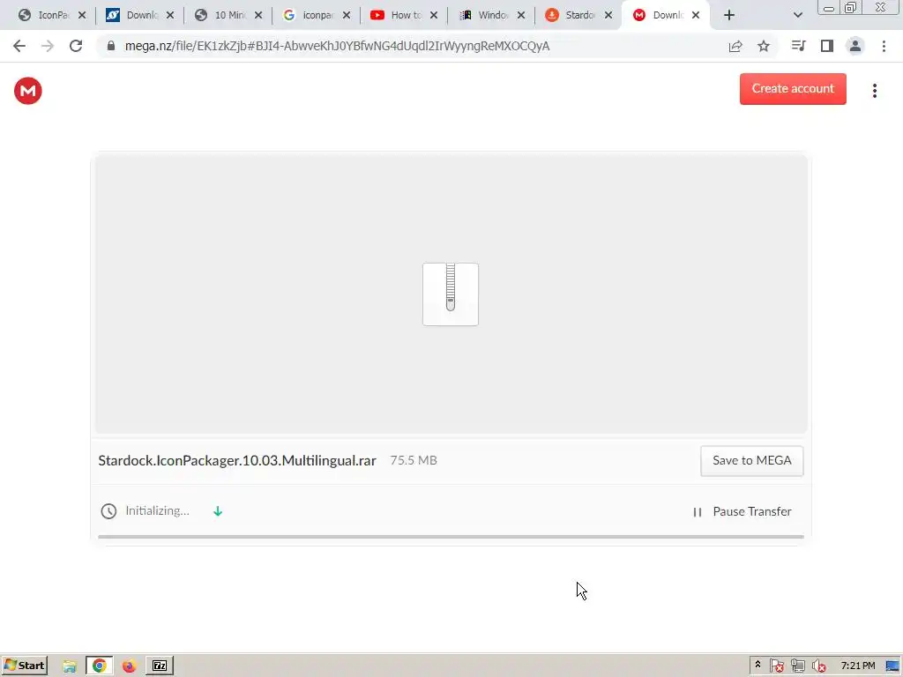Launch Firefox from the taskbar
The height and width of the screenshot is (677, 903).
[x=129, y=666]
